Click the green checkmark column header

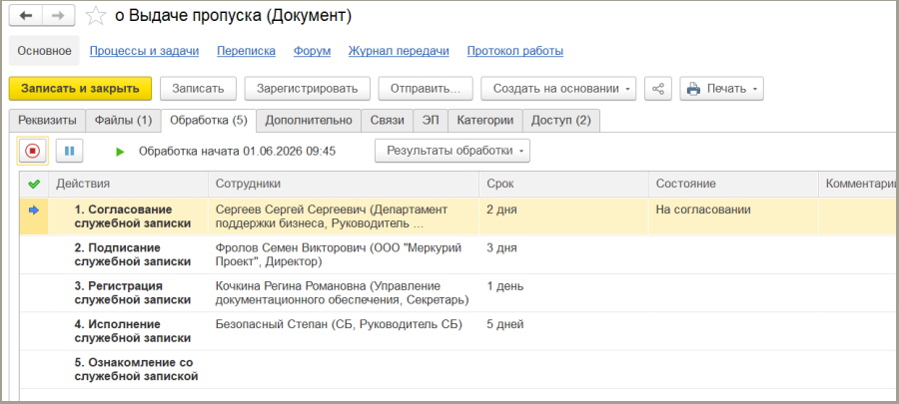point(34,184)
